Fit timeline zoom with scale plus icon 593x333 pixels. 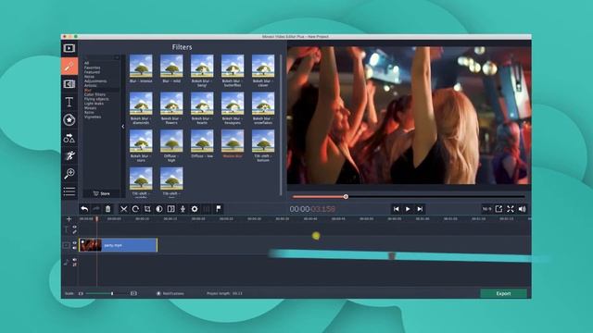133,293
